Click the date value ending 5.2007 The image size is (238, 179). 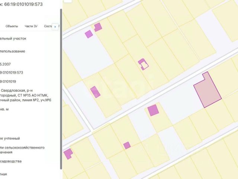point(5,64)
